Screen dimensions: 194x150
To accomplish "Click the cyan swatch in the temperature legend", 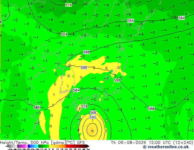I will [x=37, y=146].
